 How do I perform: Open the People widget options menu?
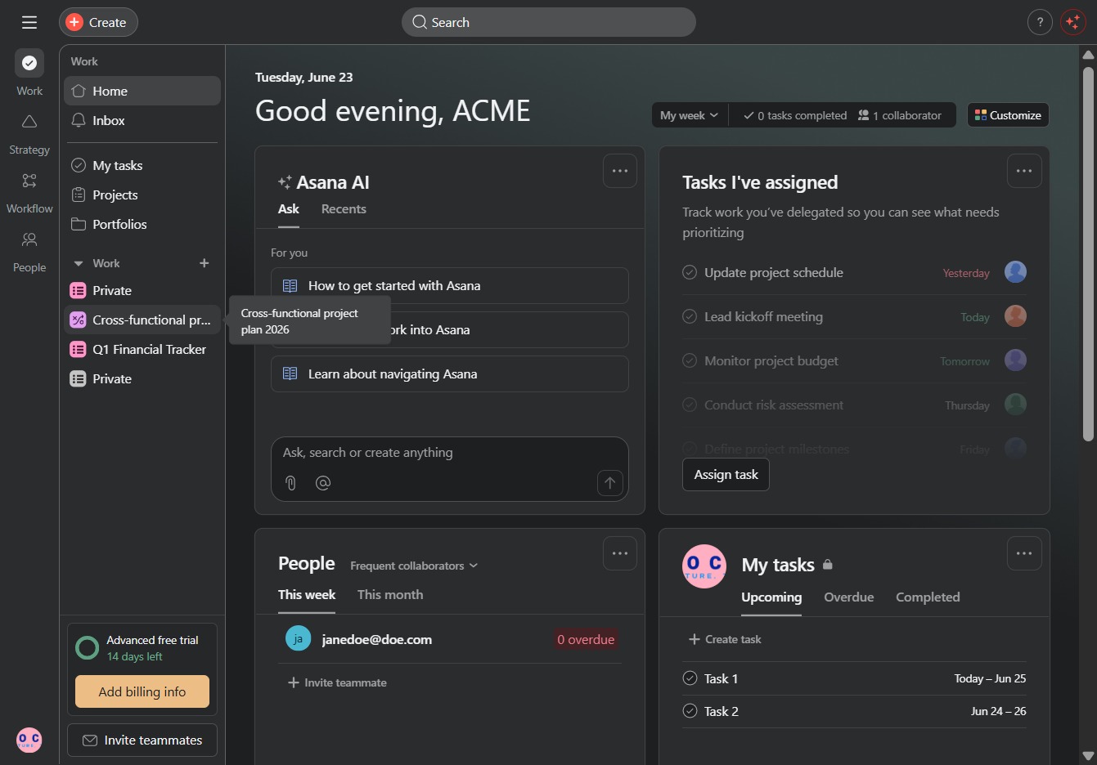620,553
